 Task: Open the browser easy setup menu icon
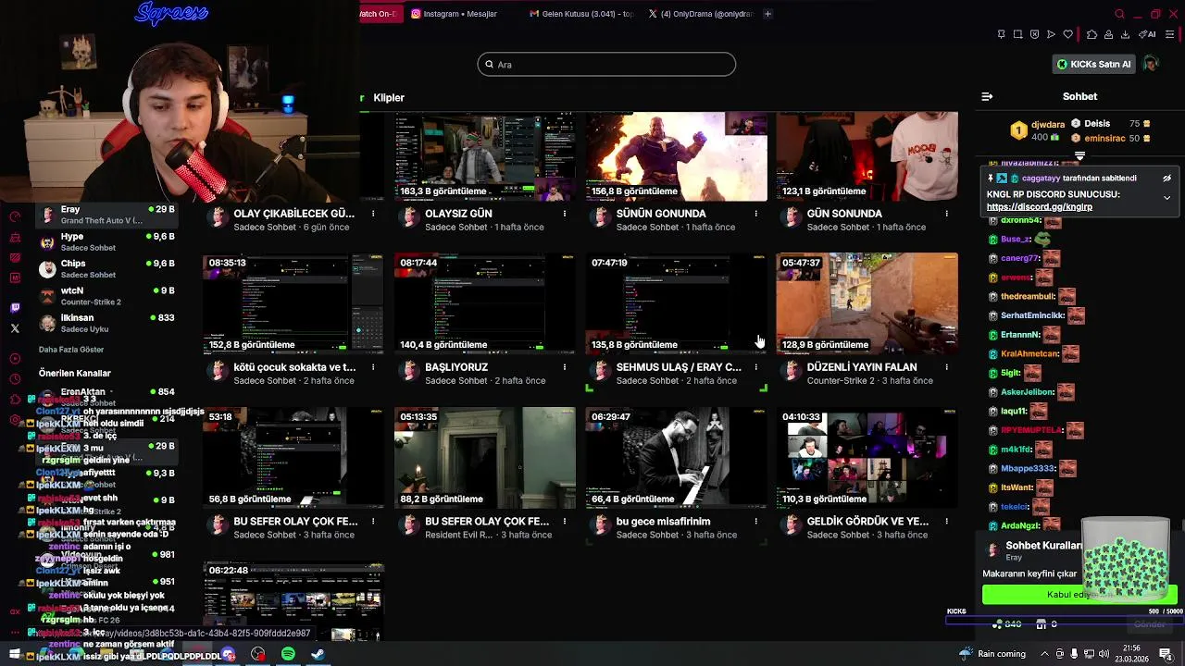click(x=1170, y=34)
